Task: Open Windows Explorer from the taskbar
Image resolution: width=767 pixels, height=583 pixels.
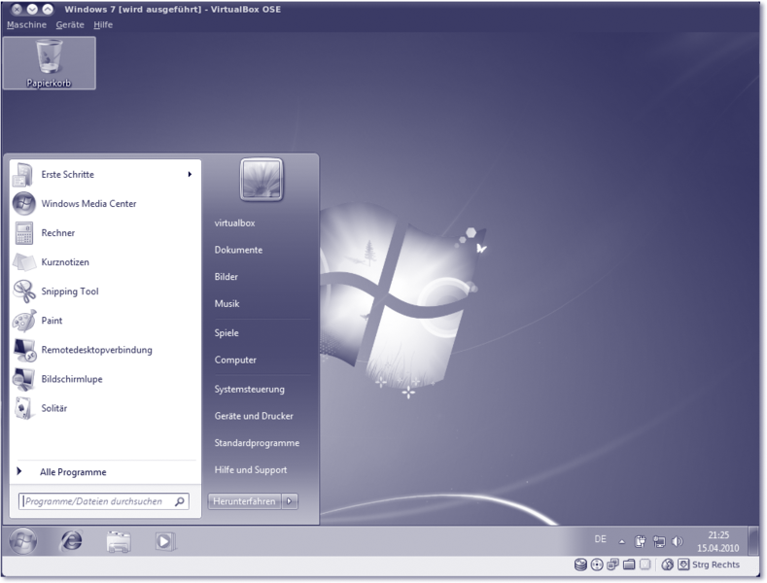Action: coord(119,541)
